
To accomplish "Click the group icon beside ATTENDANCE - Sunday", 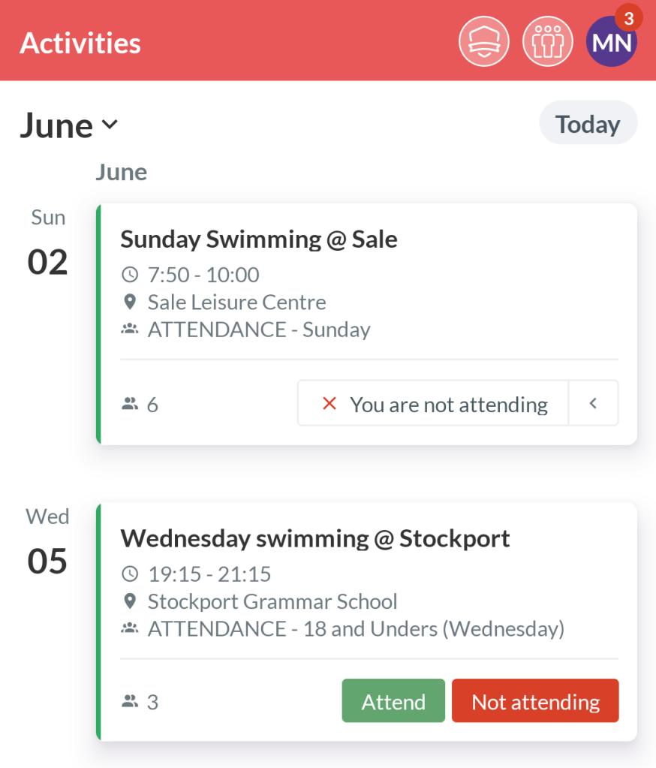I will click(130, 330).
